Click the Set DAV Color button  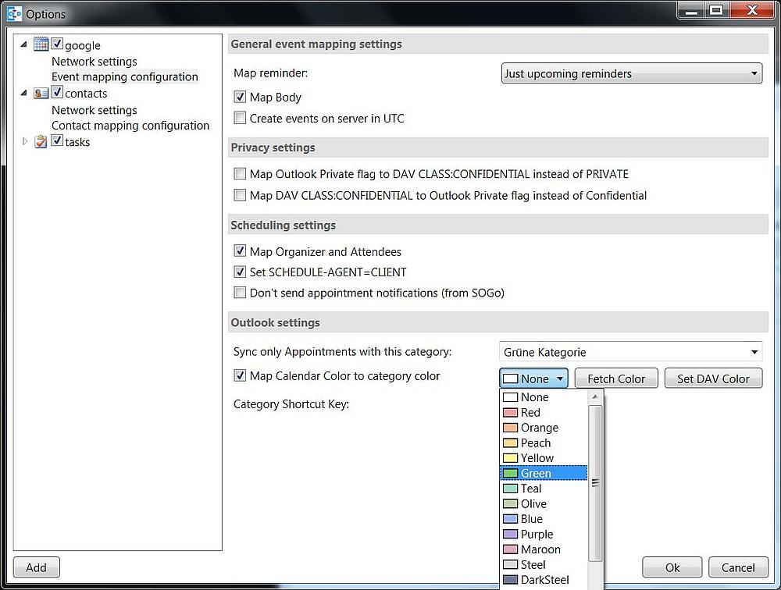pyautogui.click(x=713, y=379)
